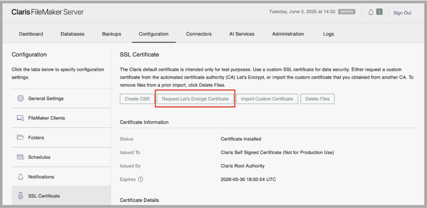Open Schedules configuration section

pos(61,157)
